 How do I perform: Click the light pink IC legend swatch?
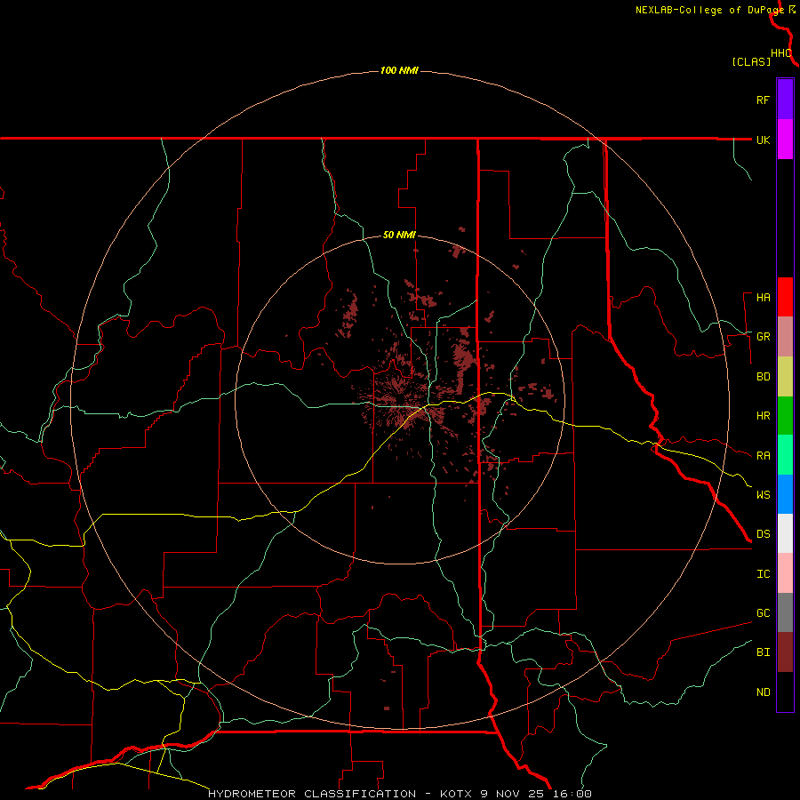(785, 573)
